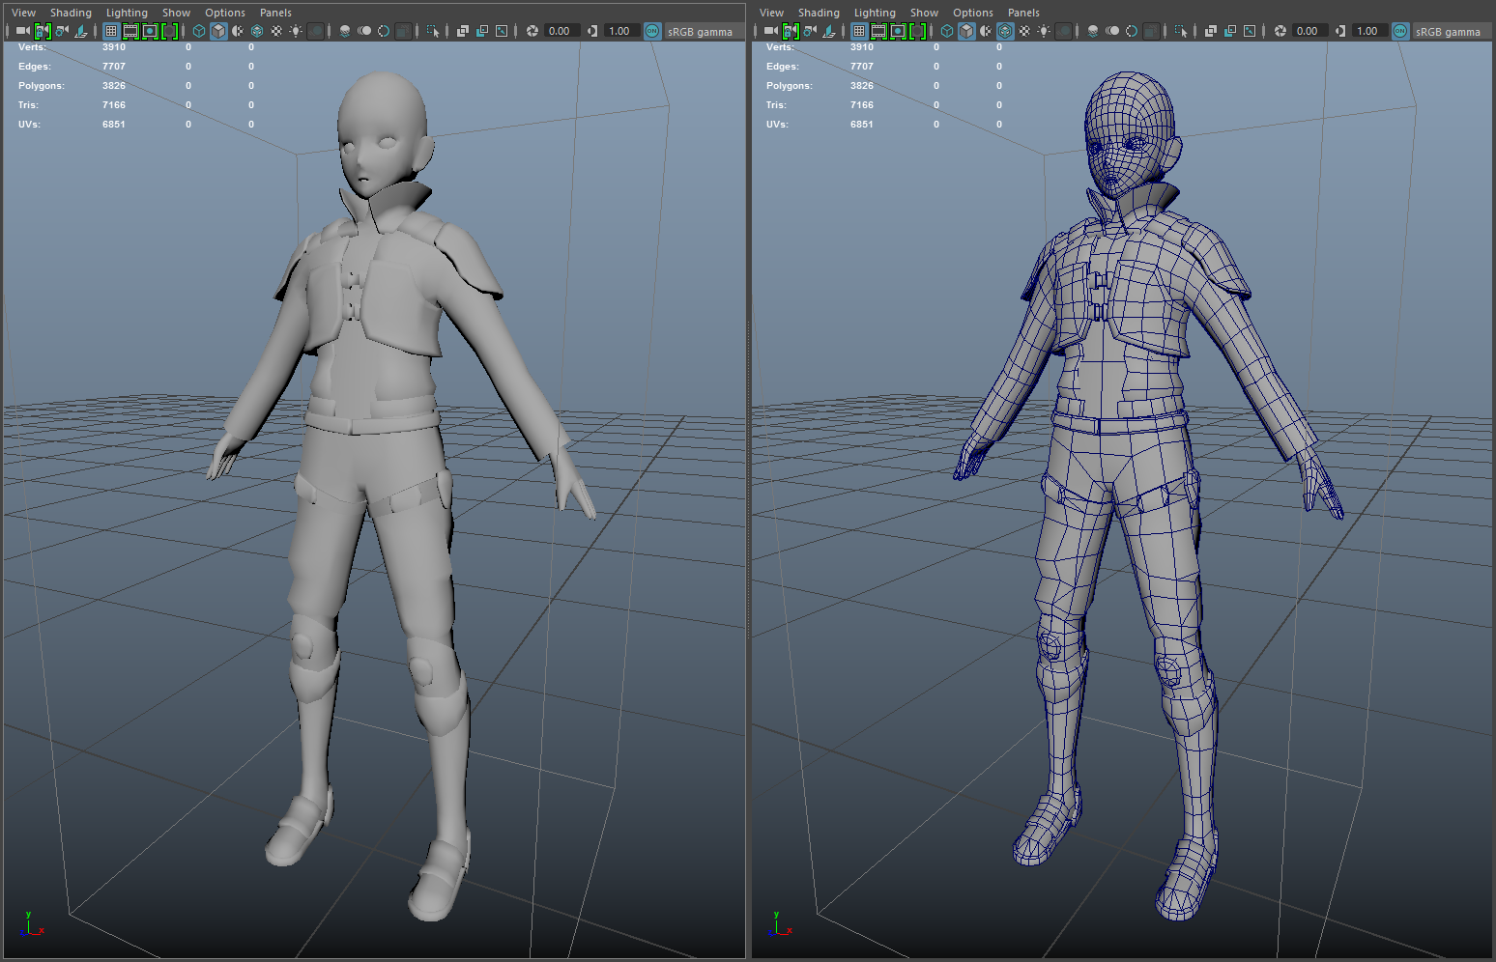Click Show menu in left viewport
Screen dimensions: 1496x962
coord(176,13)
